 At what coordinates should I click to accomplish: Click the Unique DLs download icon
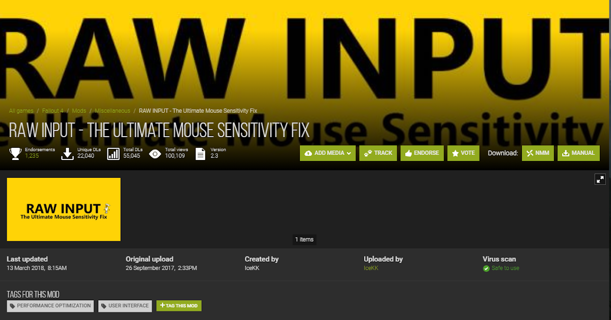pos(68,152)
